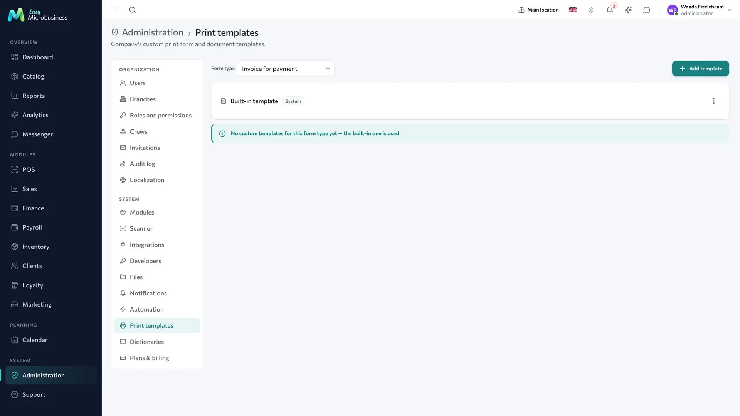740x416 pixels.
Task: Open Analytics in the sidebar
Action: 51,115
